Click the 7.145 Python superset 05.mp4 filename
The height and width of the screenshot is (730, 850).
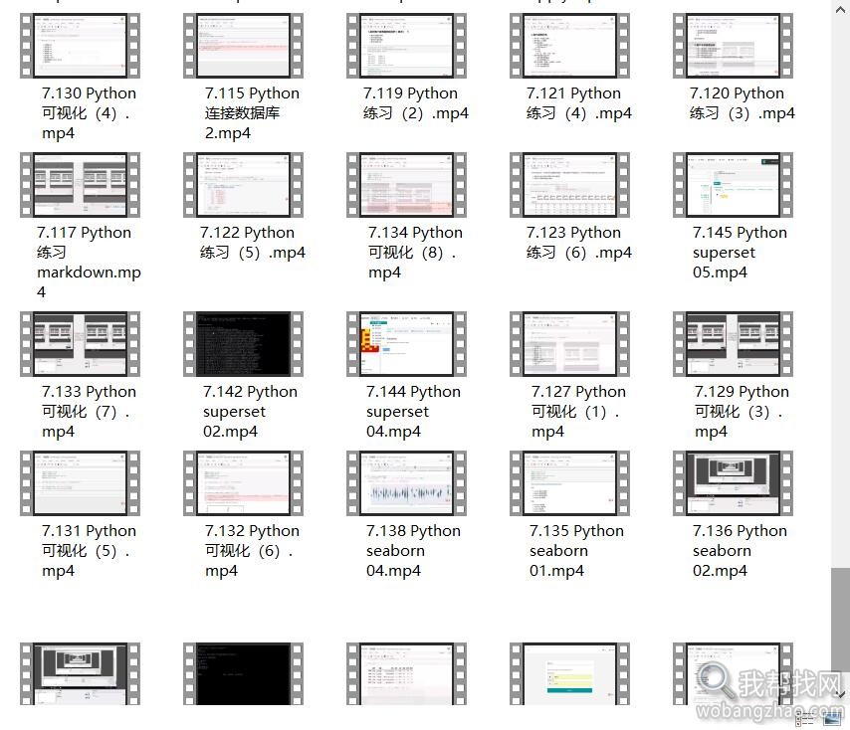[x=740, y=253]
